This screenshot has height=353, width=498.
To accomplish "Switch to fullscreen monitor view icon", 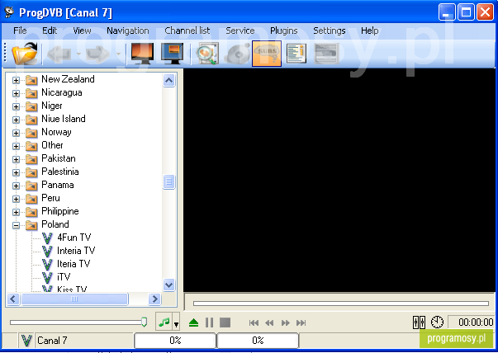I will pos(142,54).
